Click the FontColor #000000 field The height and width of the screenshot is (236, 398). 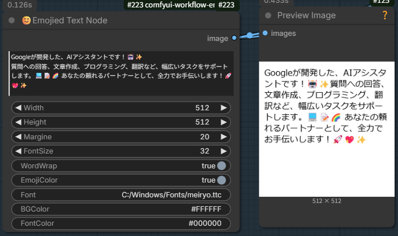pos(121,223)
